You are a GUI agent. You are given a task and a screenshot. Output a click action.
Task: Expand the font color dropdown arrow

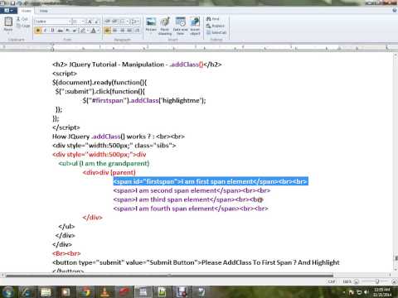98,31
